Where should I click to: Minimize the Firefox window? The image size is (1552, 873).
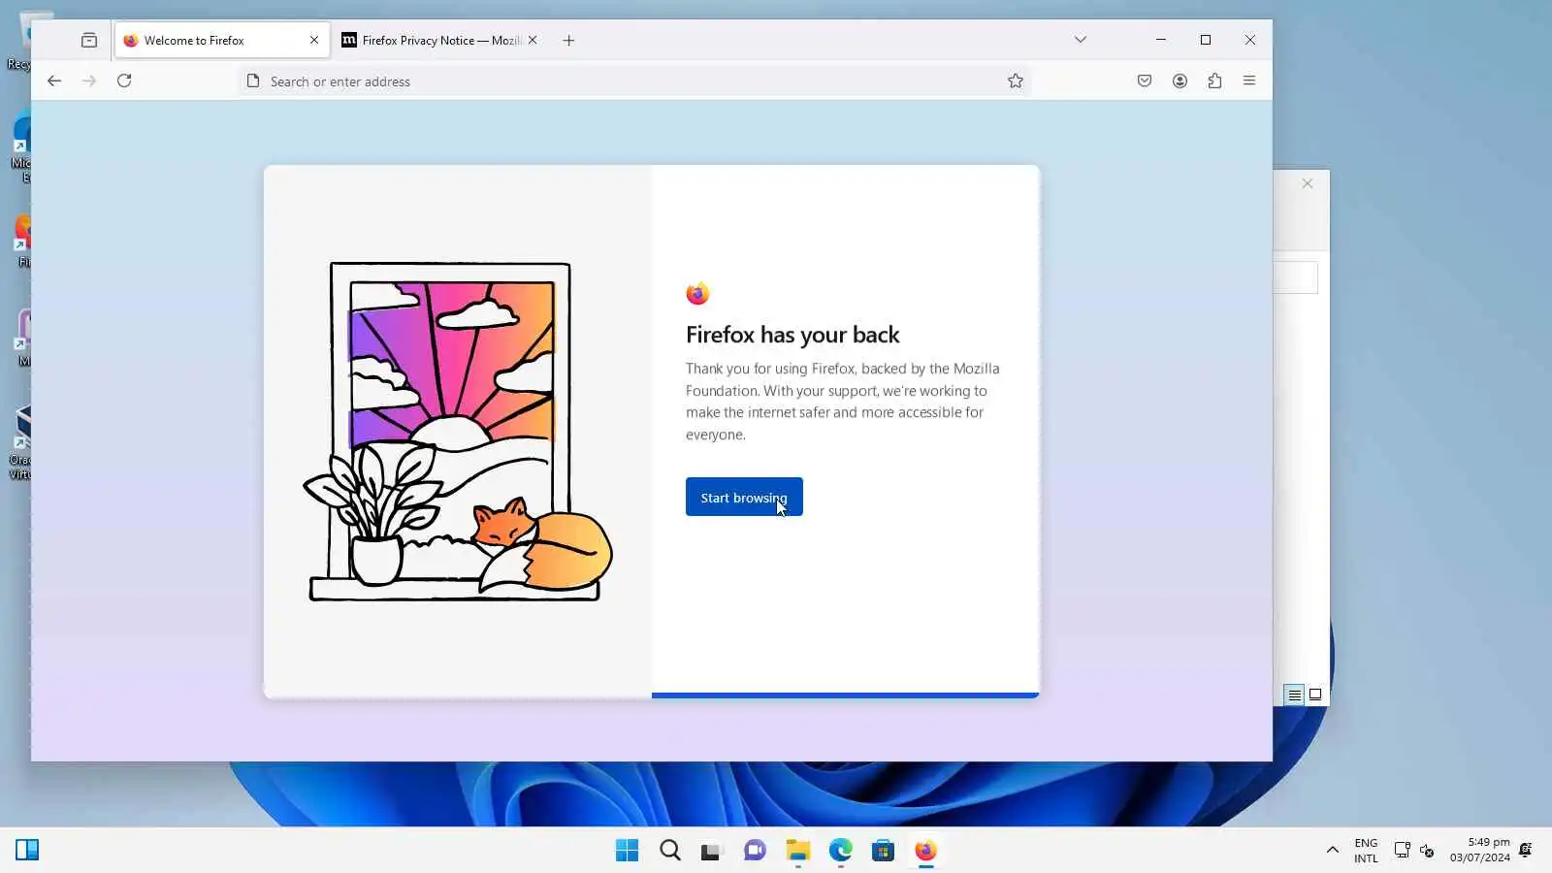coord(1161,40)
